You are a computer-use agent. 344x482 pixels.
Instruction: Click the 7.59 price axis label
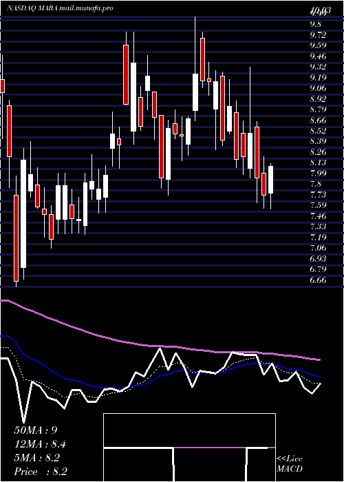click(318, 205)
